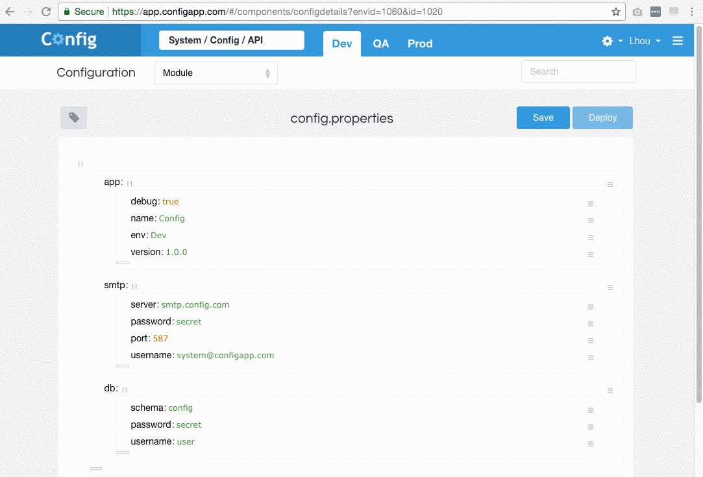This screenshot has width=703, height=477.
Task: Open the Module dropdown selector
Action: pos(216,73)
